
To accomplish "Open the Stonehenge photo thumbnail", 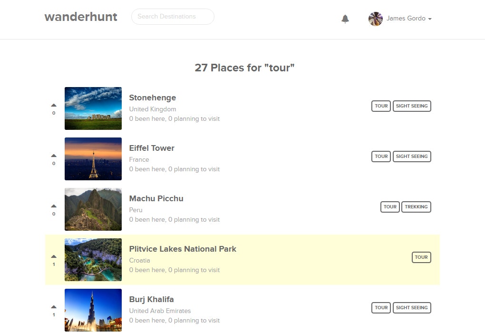I will 93,108.
